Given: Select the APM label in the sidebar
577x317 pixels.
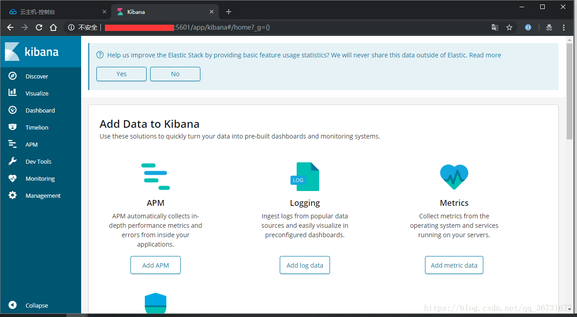Looking at the screenshot, I should (31, 144).
